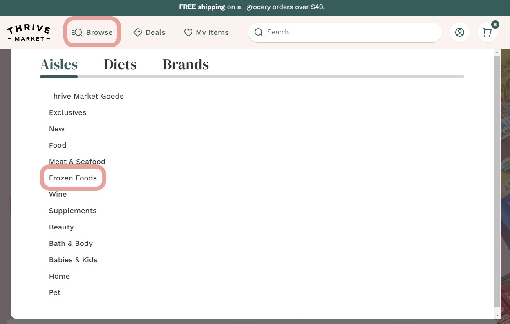Viewport: 510px width, 324px height.
Task: Click the Thrive Market logo
Action: tap(29, 32)
